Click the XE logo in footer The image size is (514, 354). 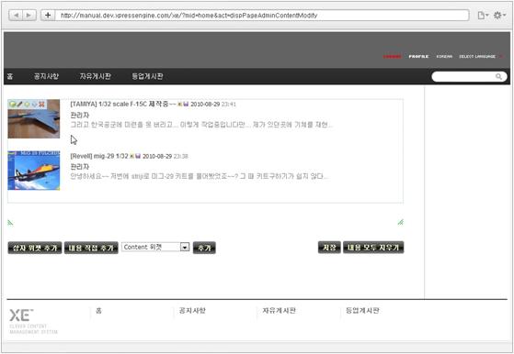22,315
